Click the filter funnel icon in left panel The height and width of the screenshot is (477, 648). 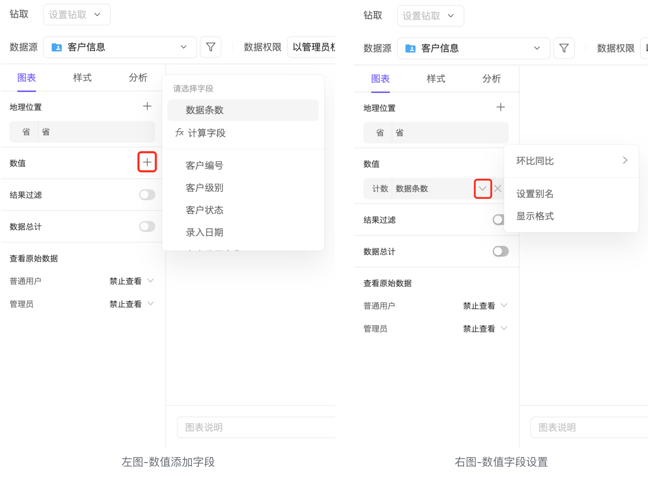(x=210, y=47)
